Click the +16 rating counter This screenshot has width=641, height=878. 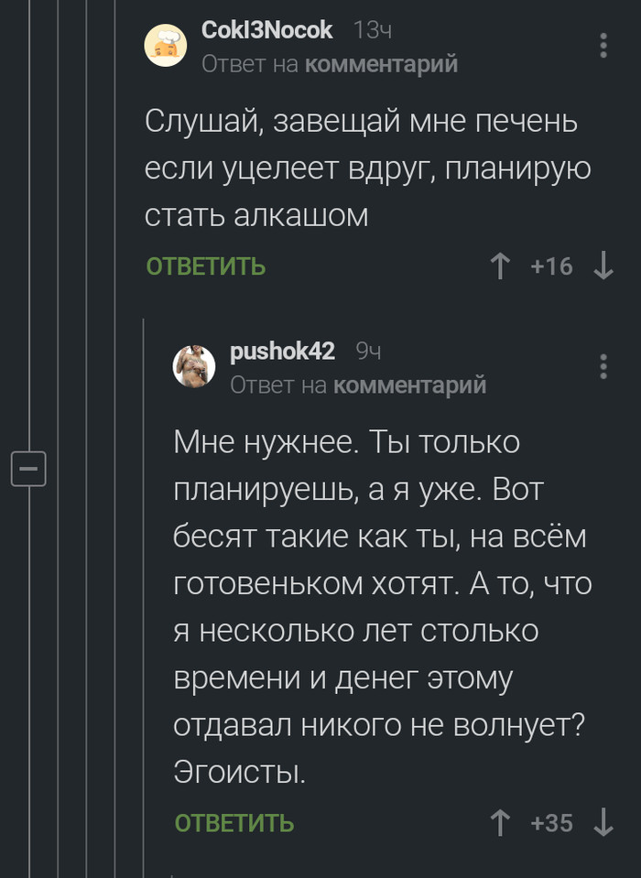pos(551,266)
